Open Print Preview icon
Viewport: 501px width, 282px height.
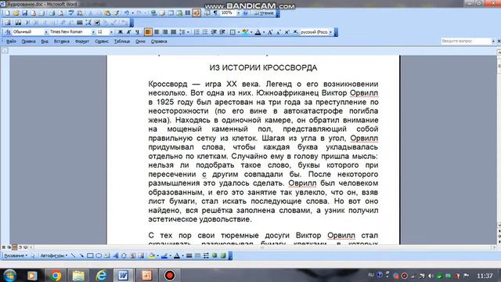click(x=60, y=13)
